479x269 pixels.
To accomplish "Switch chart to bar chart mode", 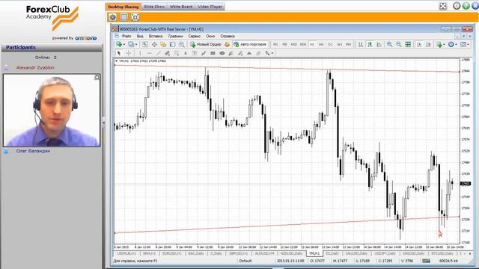I will [x=361, y=45].
